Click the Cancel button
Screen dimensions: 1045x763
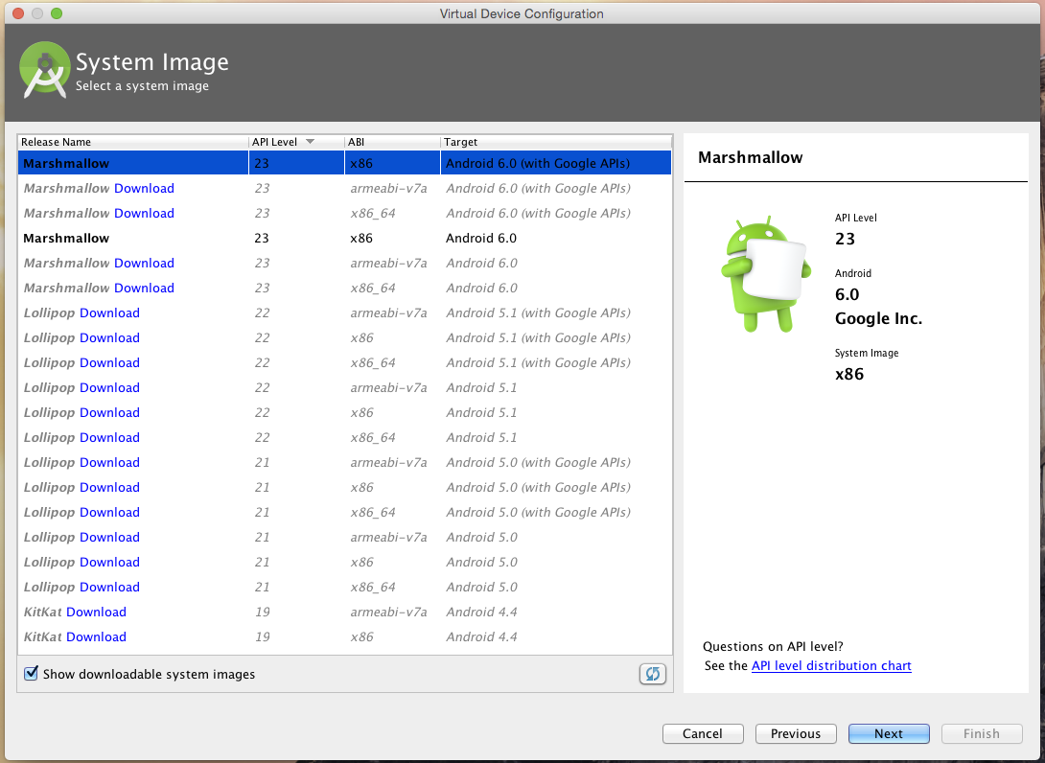coord(703,733)
